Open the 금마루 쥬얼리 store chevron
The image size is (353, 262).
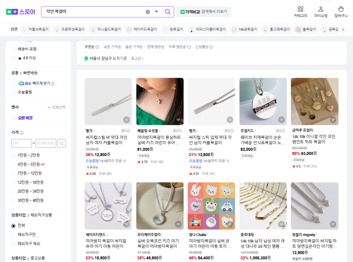tap(314, 130)
